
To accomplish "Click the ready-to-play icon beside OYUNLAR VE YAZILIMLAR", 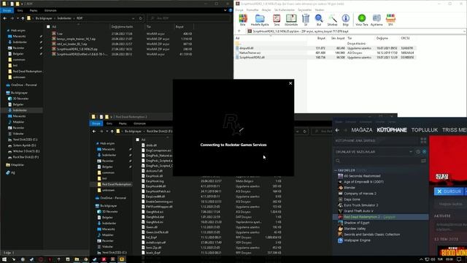I will pos(424,152).
